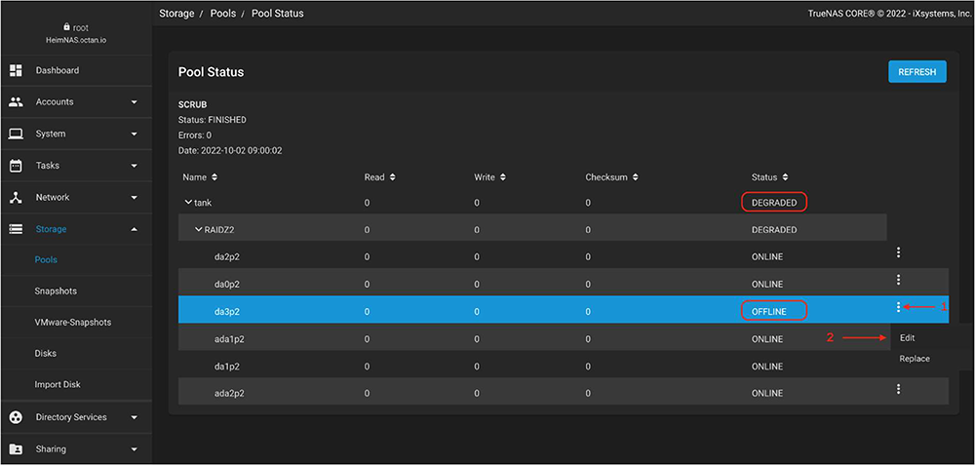Open options menu for offline da3p2

tap(898, 307)
